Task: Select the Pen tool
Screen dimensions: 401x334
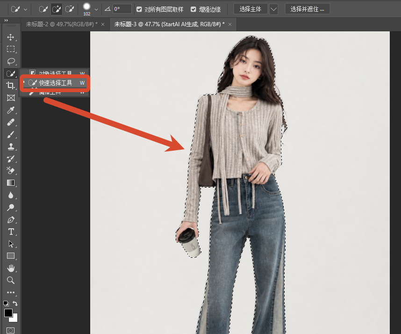Action: tap(10, 219)
